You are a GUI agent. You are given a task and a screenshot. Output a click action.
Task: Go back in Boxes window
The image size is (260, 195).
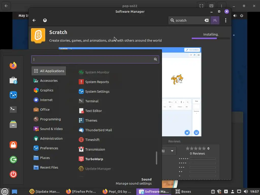pyautogui.click(x=6, y=6)
